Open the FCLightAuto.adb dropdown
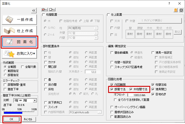Image resolution: width=185 pixels, height=124 pixels. point(85,112)
